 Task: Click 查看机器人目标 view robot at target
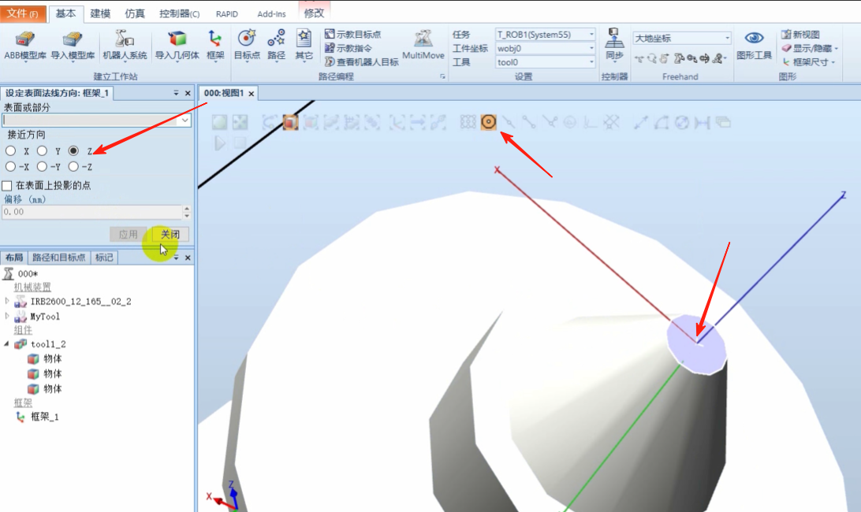[361, 62]
